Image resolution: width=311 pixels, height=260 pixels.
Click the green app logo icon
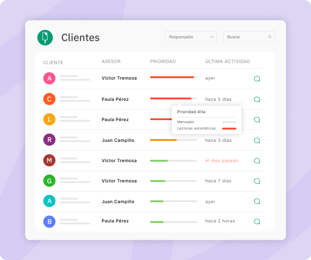point(45,38)
